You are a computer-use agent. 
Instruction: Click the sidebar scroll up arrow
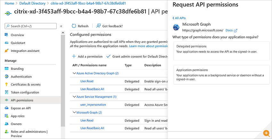[x=63, y=33]
